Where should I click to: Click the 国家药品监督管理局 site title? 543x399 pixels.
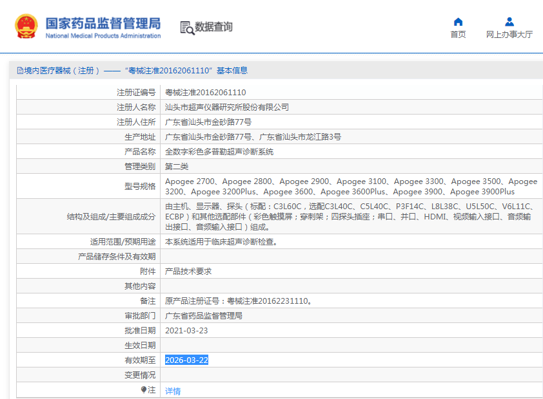(103, 23)
